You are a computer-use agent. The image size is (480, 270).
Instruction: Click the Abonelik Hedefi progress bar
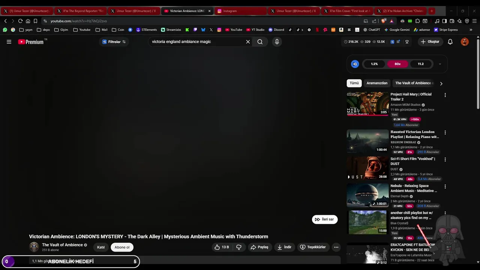(x=71, y=261)
